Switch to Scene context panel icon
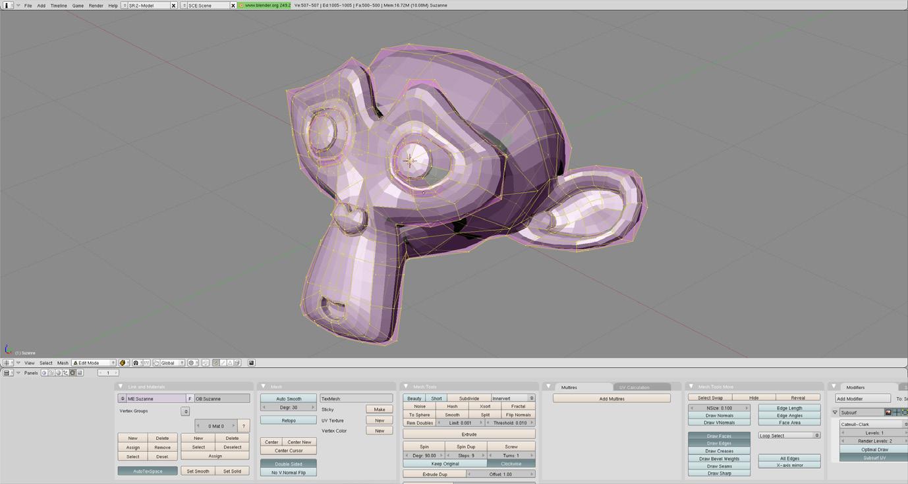Viewport: 908px width, 484px height. click(80, 373)
